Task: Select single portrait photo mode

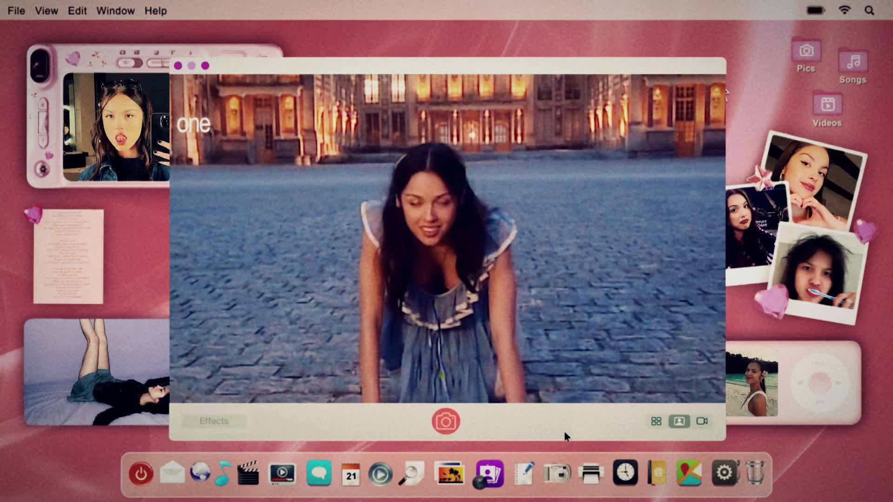Action: pyautogui.click(x=679, y=421)
